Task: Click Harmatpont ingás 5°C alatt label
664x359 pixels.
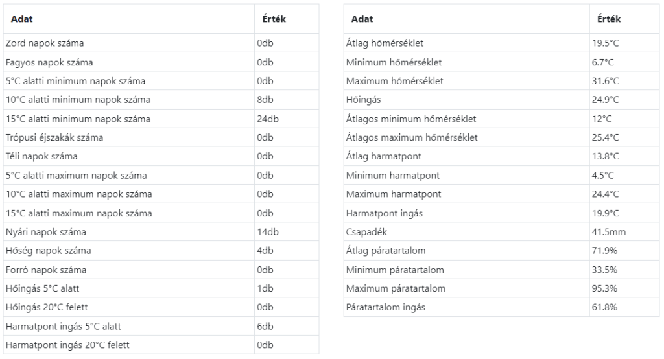Action: (x=64, y=326)
